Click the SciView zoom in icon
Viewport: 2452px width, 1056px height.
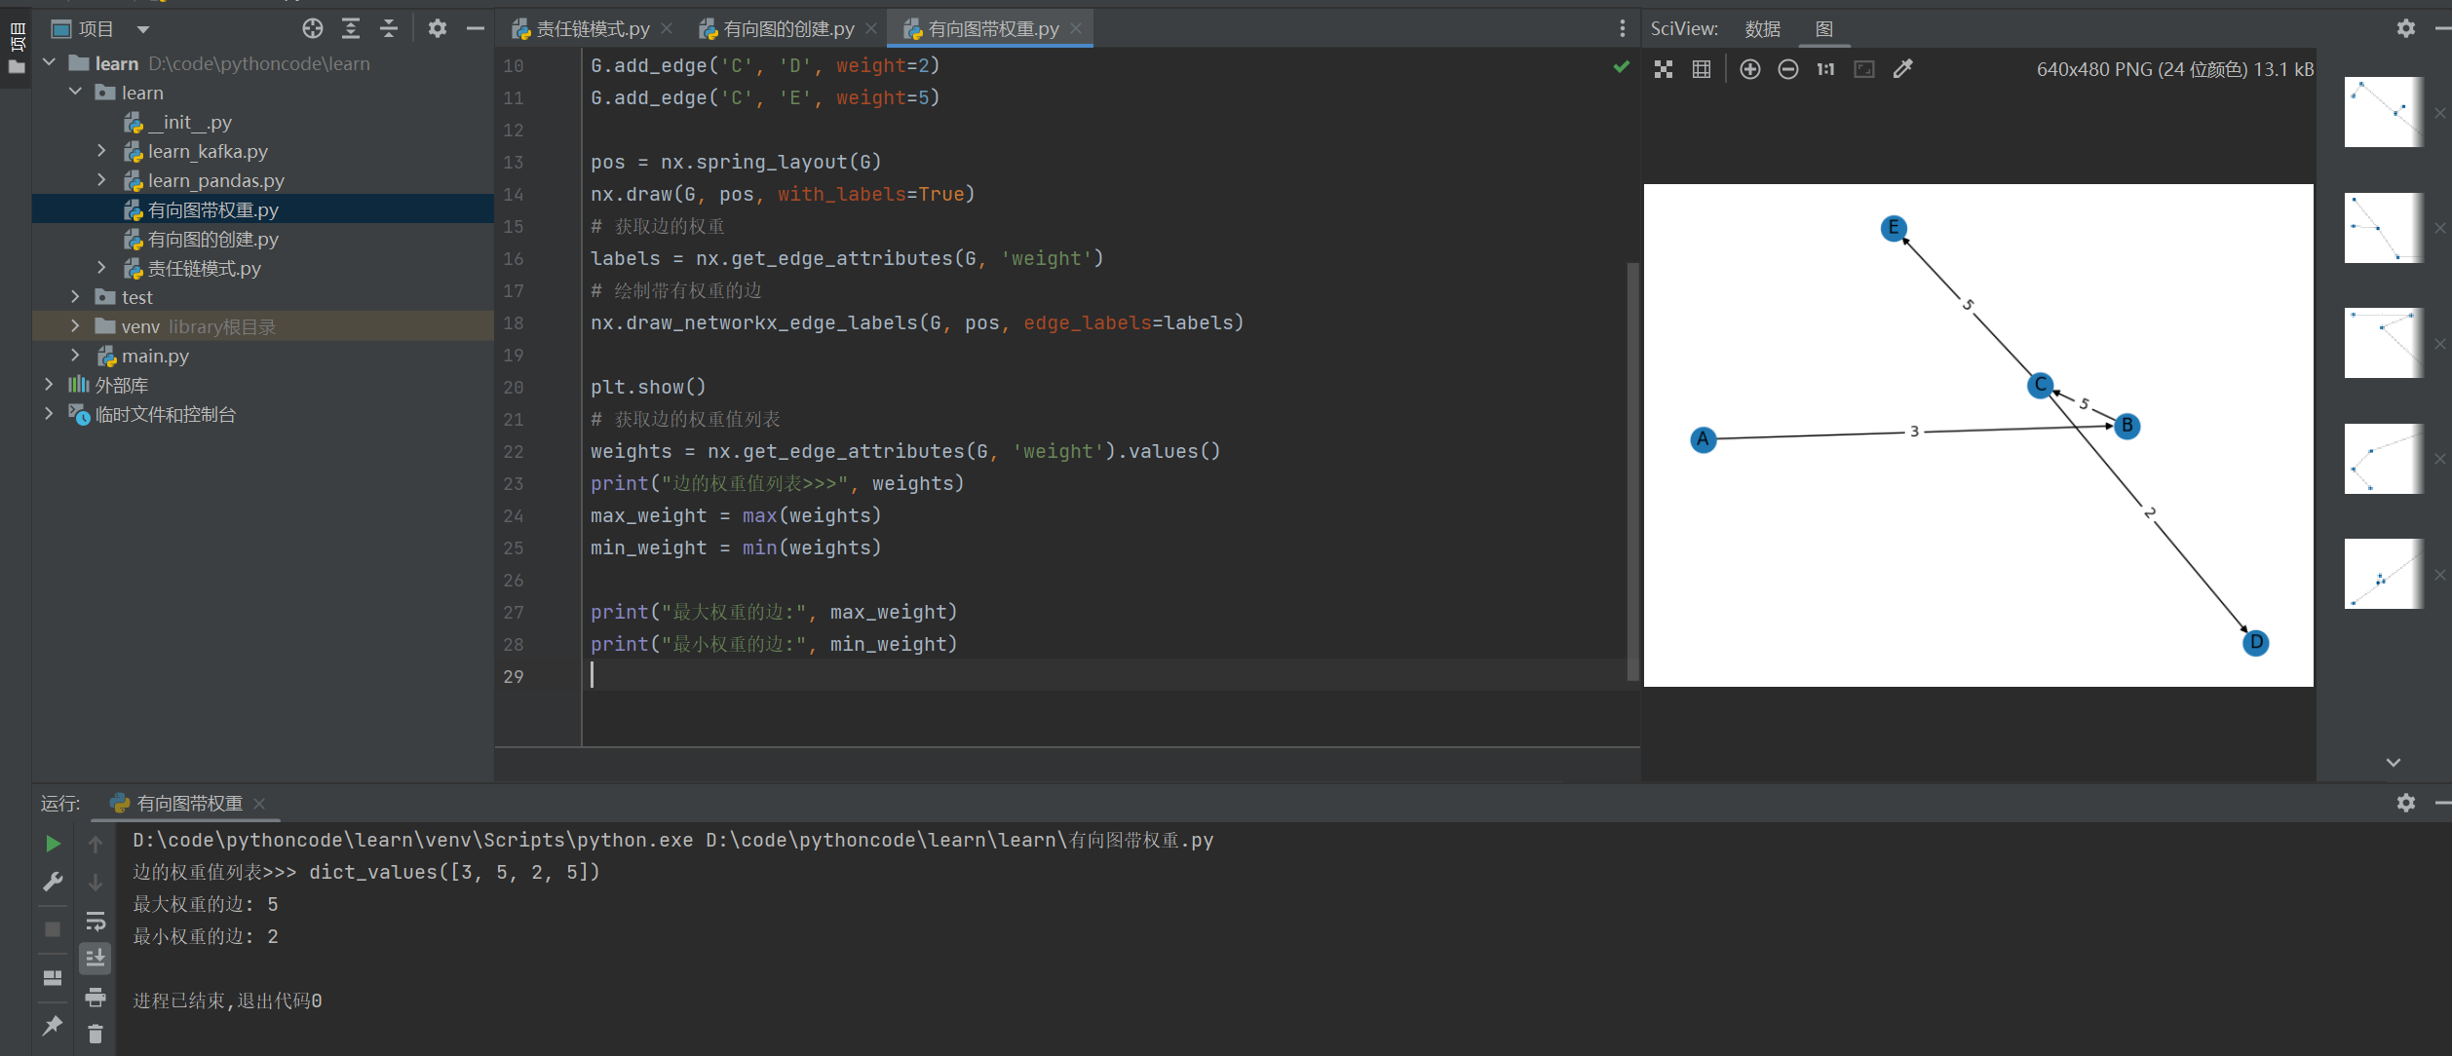coord(1749,69)
